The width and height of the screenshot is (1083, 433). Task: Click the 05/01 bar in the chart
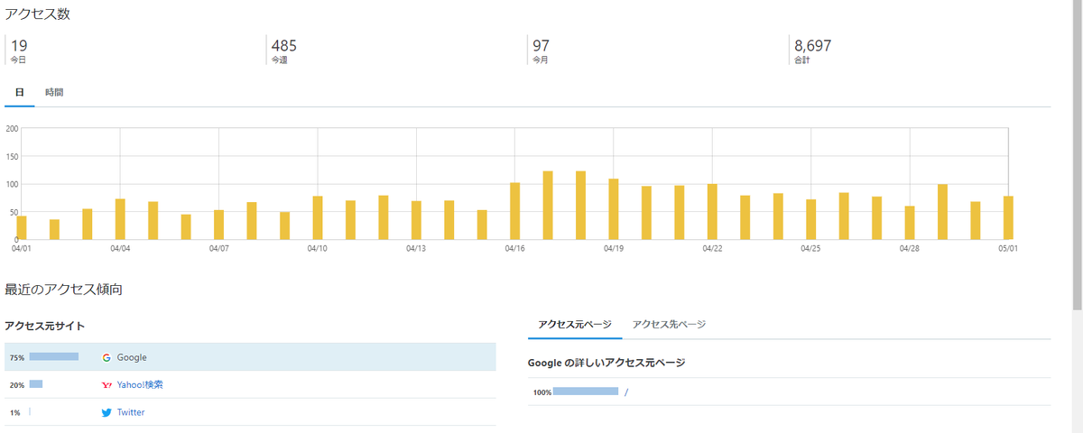point(1008,217)
